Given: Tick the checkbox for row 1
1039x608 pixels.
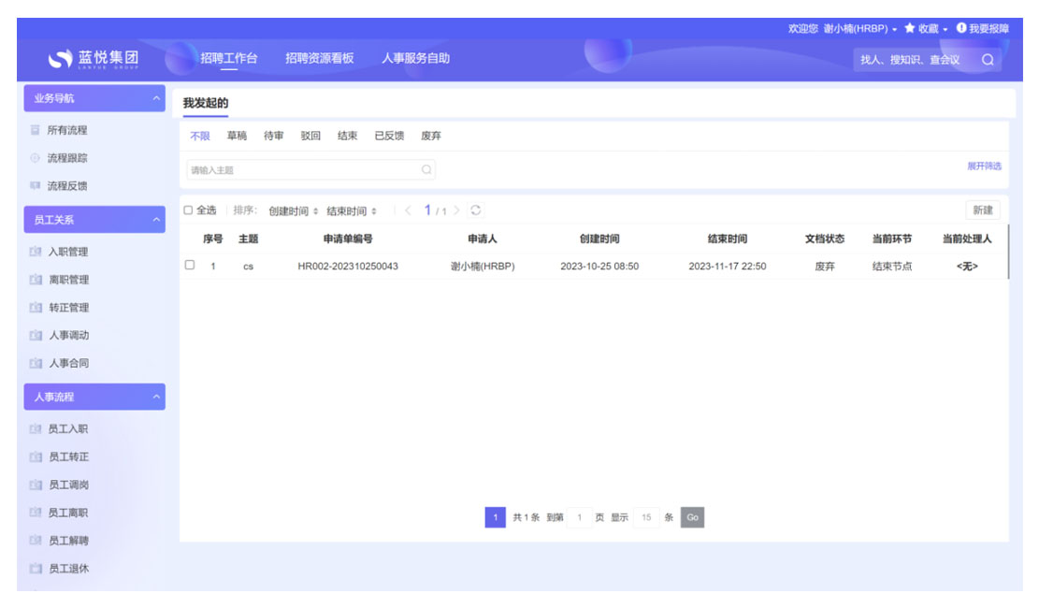Looking at the screenshot, I should coord(190,266).
